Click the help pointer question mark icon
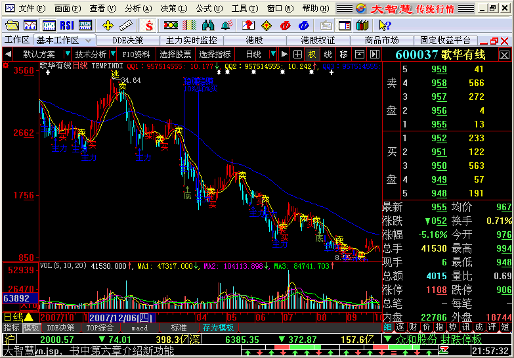The image size is (514, 358). 385,25
